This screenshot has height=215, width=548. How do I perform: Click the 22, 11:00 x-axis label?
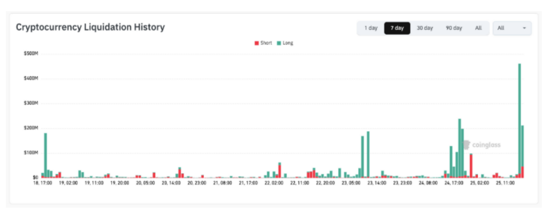[300, 182]
